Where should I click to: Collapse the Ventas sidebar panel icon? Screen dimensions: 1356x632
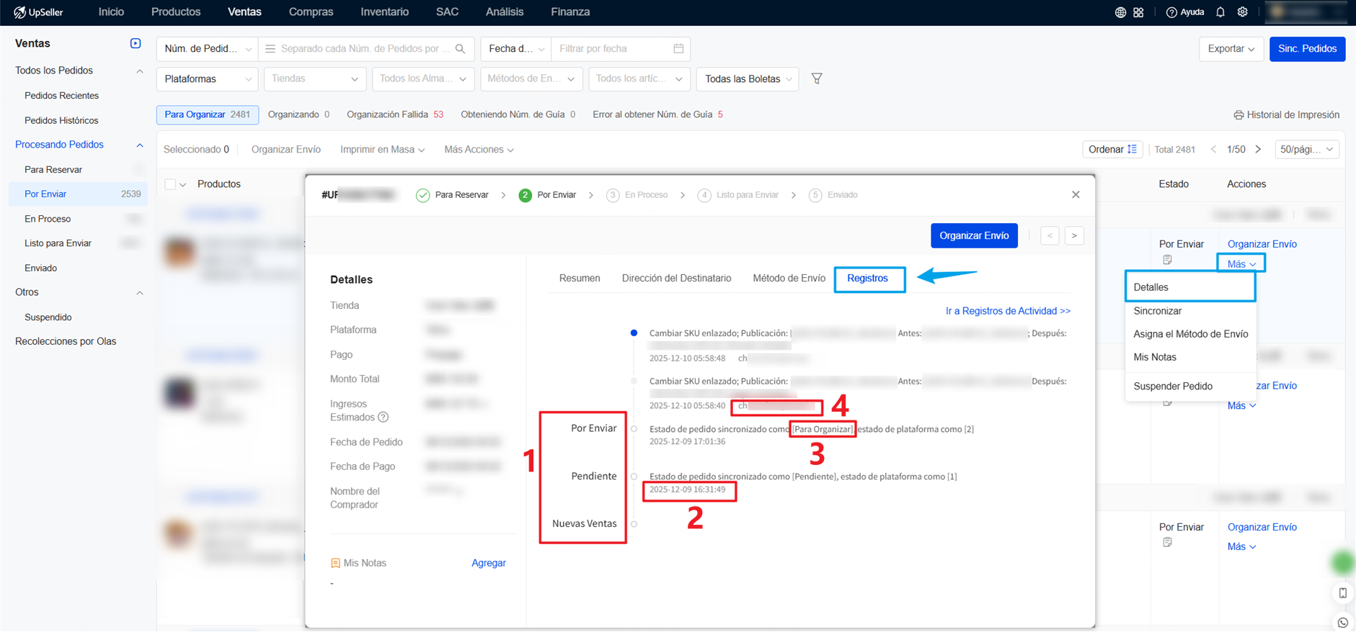coord(136,43)
